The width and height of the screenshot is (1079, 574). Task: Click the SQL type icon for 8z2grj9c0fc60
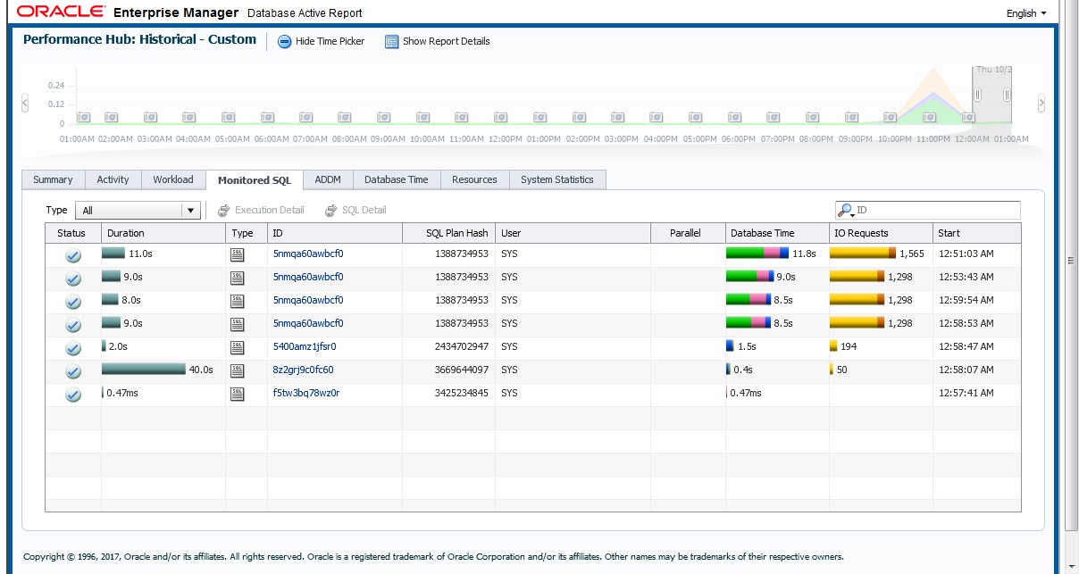pos(238,370)
